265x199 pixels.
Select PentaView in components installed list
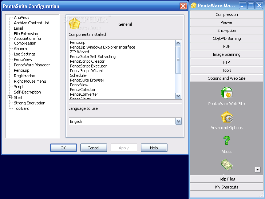[x=79, y=85]
